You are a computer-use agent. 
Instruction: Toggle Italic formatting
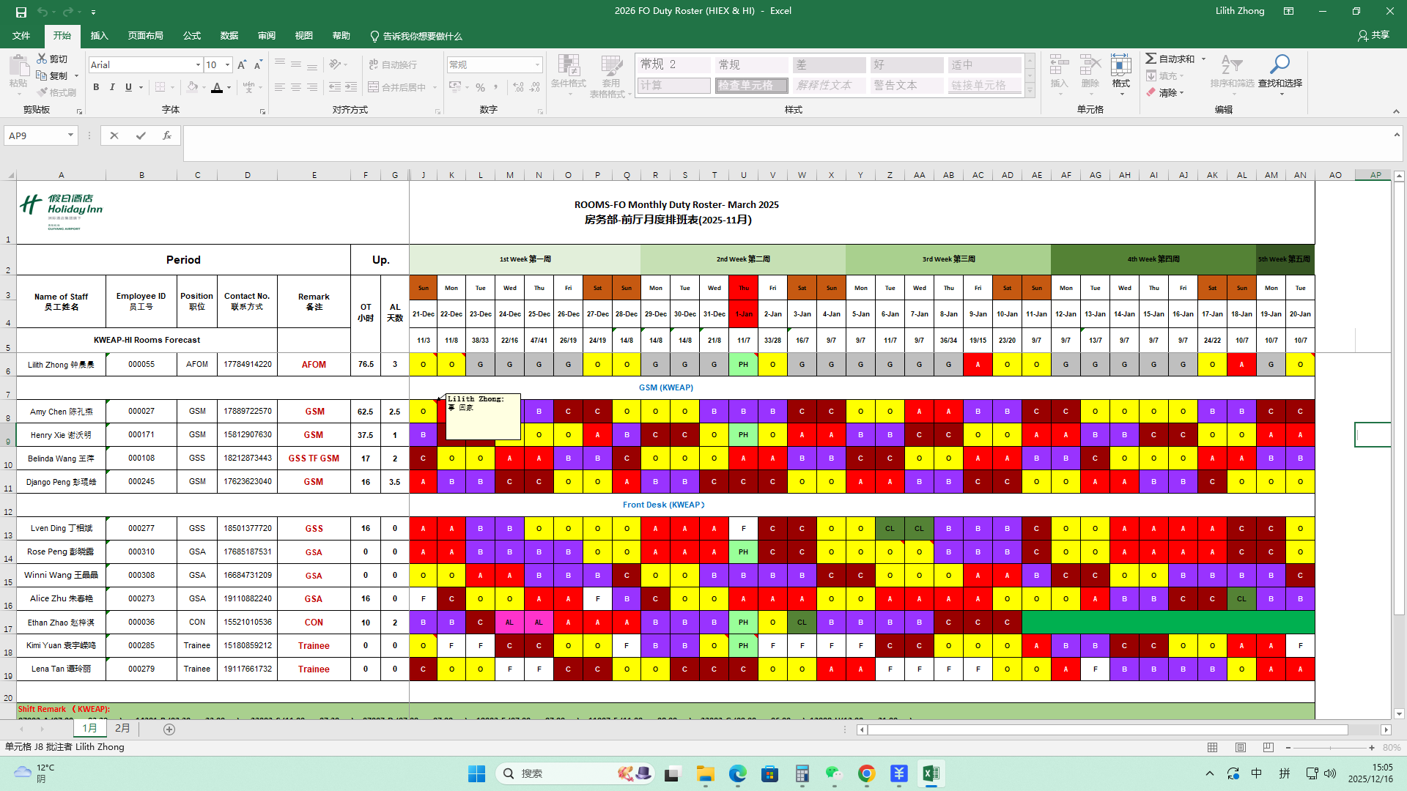(112, 87)
